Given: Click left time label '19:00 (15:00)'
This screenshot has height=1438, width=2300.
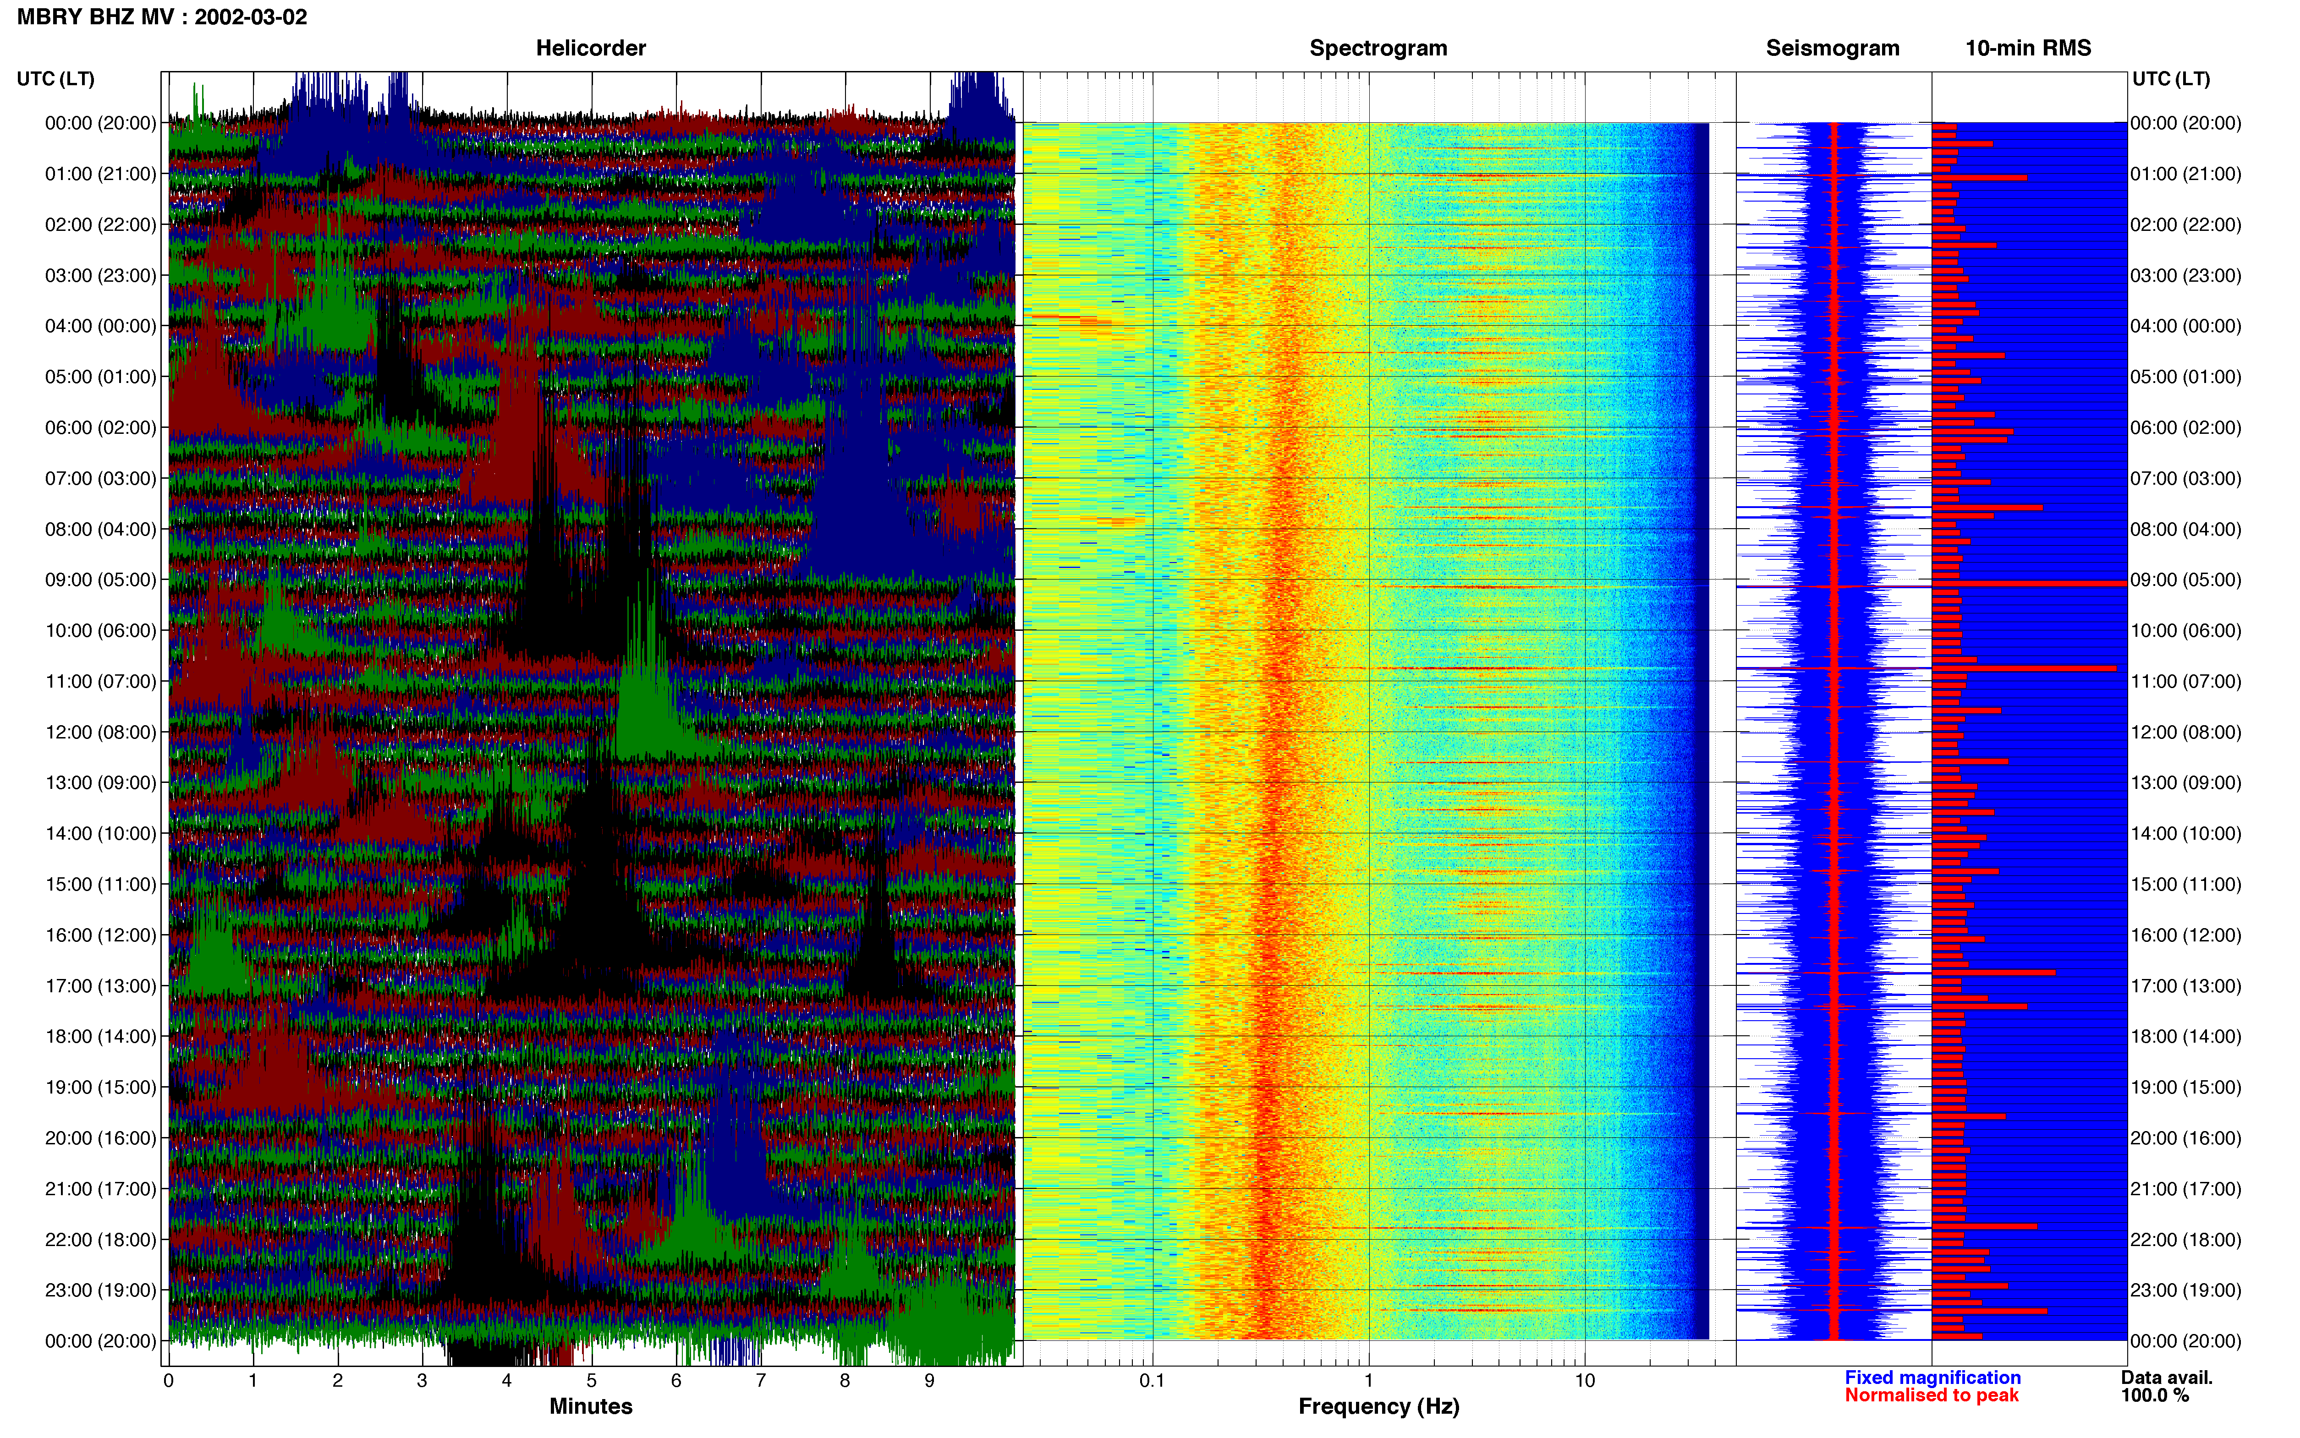Looking at the screenshot, I should point(101,1087).
